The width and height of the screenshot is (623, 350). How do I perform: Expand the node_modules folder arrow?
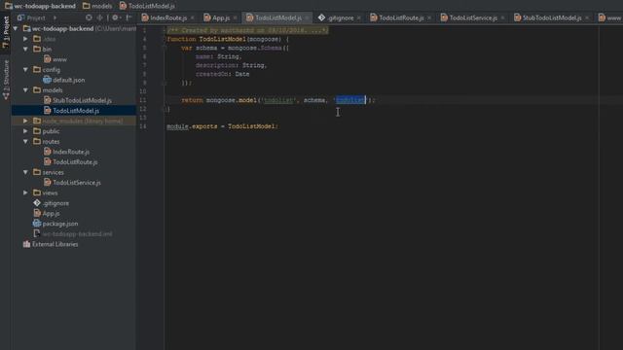[x=25, y=121]
